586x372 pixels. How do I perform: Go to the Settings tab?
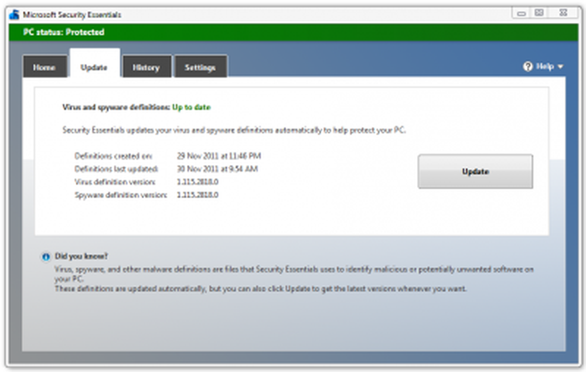coord(200,67)
